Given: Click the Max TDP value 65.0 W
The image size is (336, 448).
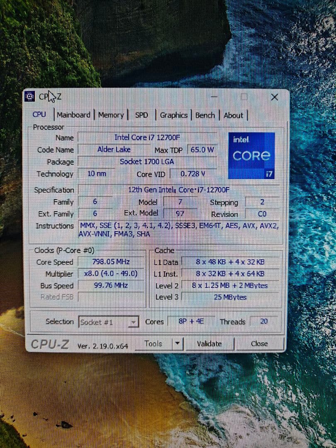Looking at the screenshot, I should [202, 149].
